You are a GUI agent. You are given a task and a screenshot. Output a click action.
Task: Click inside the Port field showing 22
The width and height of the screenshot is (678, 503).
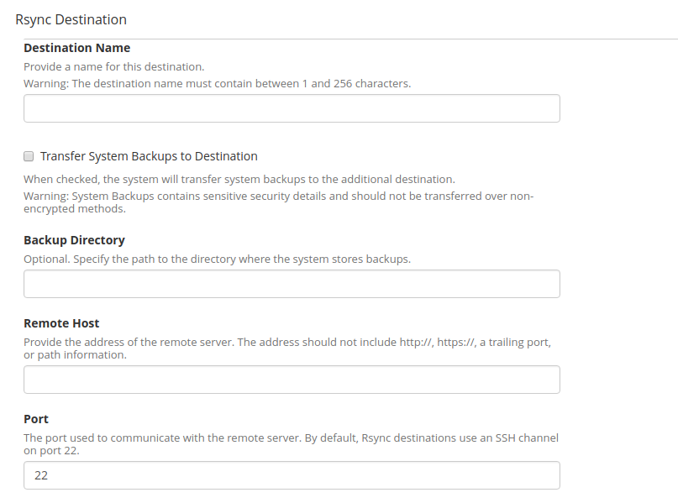click(292, 475)
